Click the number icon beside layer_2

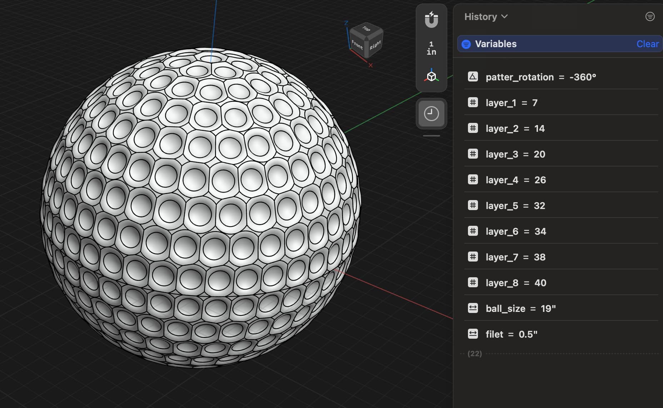473,128
